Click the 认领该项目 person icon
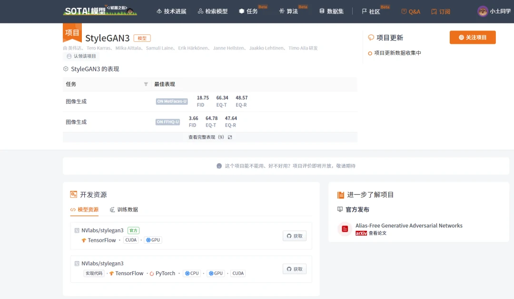 coord(69,56)
